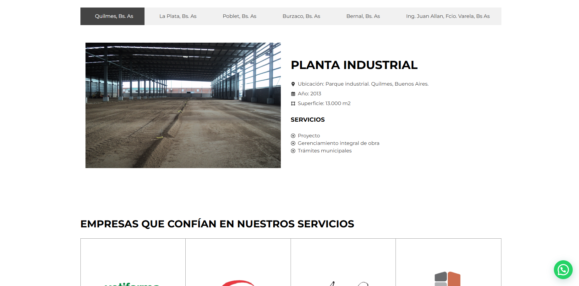Open the Bernal, Bs. As tab

[x=363, y=16]
